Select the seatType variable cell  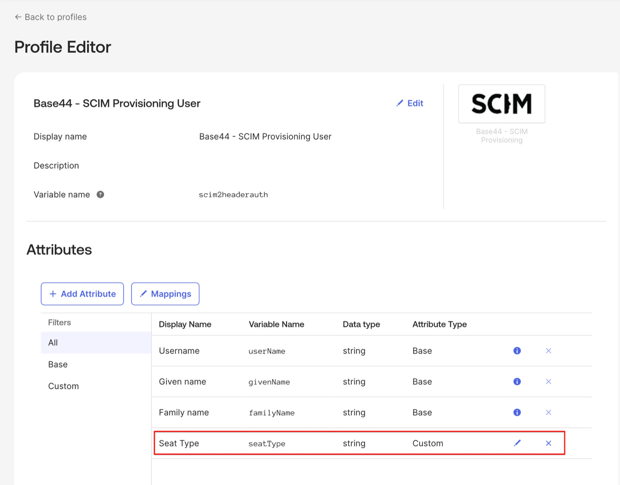267,444
